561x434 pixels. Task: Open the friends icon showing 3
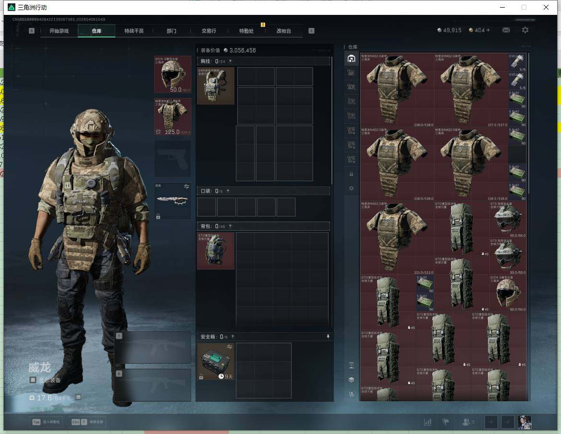(468, 422)
